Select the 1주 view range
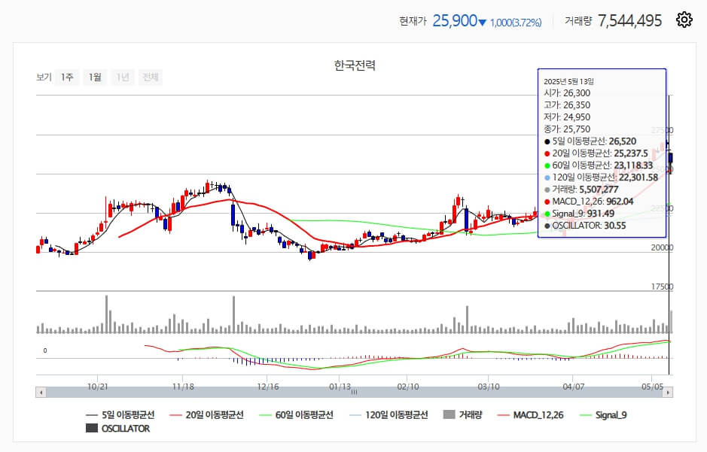707x452 pixels. click(x=68, y=77)
